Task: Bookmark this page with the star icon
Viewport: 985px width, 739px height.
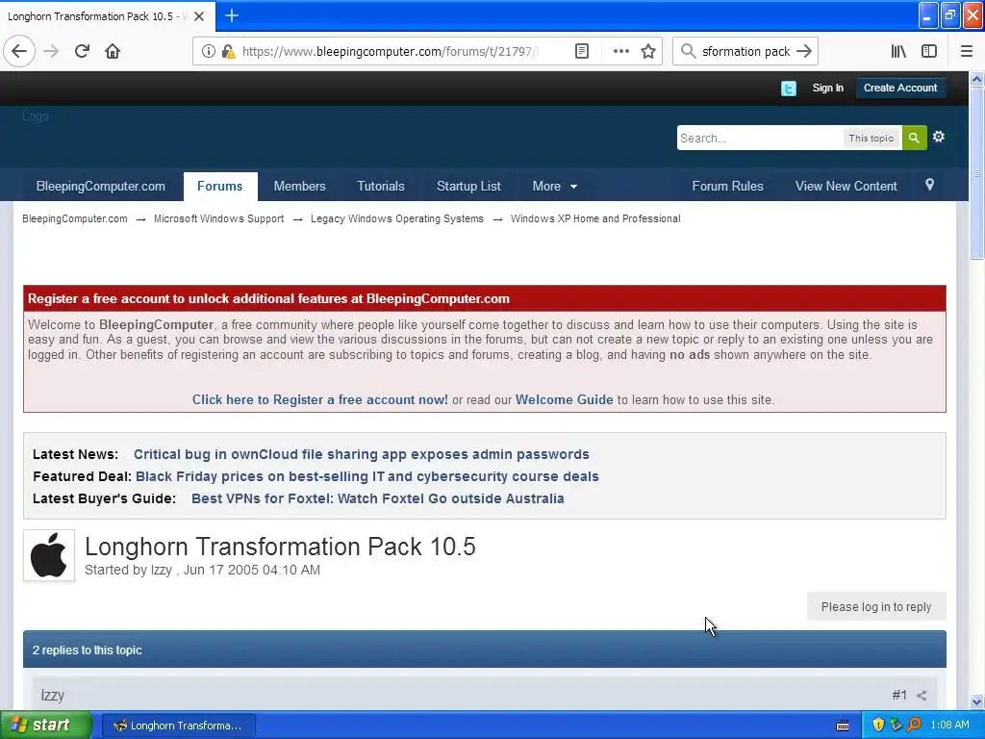Action: 648,51
